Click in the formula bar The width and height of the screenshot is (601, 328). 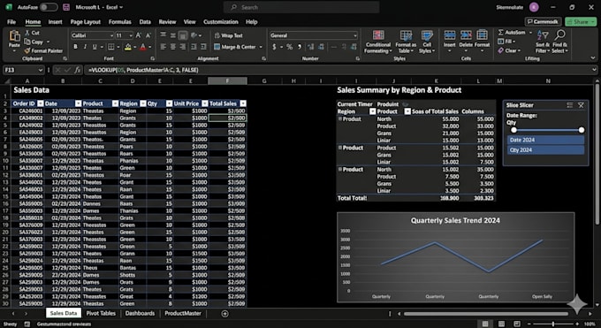(338, 70)
